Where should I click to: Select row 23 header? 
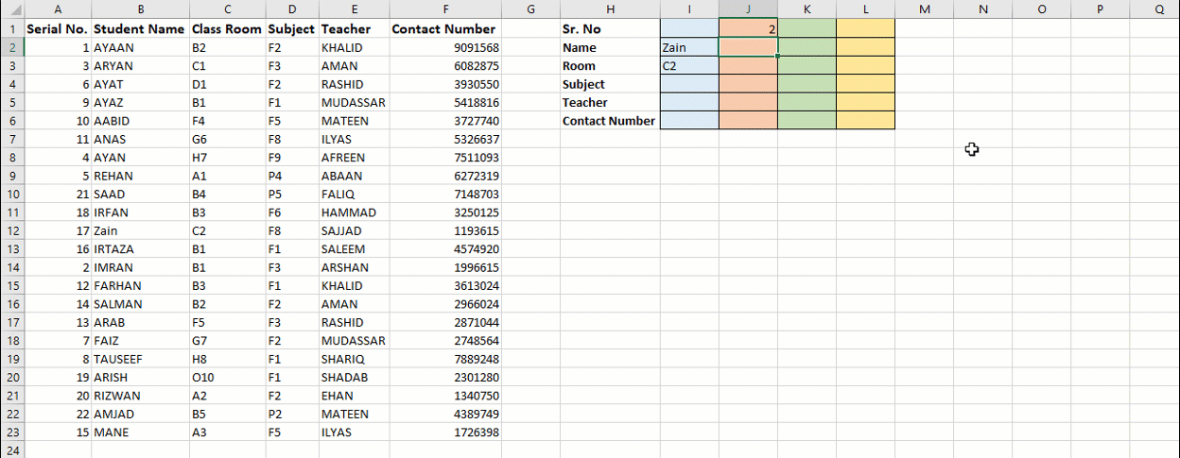coord(11,433)
